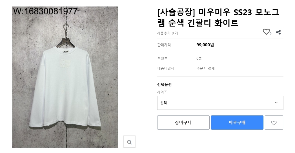This screenshot has height=153, width=295.
Task: Add to wishlist with heart button beside 바로구매
Action: [274, 123]
